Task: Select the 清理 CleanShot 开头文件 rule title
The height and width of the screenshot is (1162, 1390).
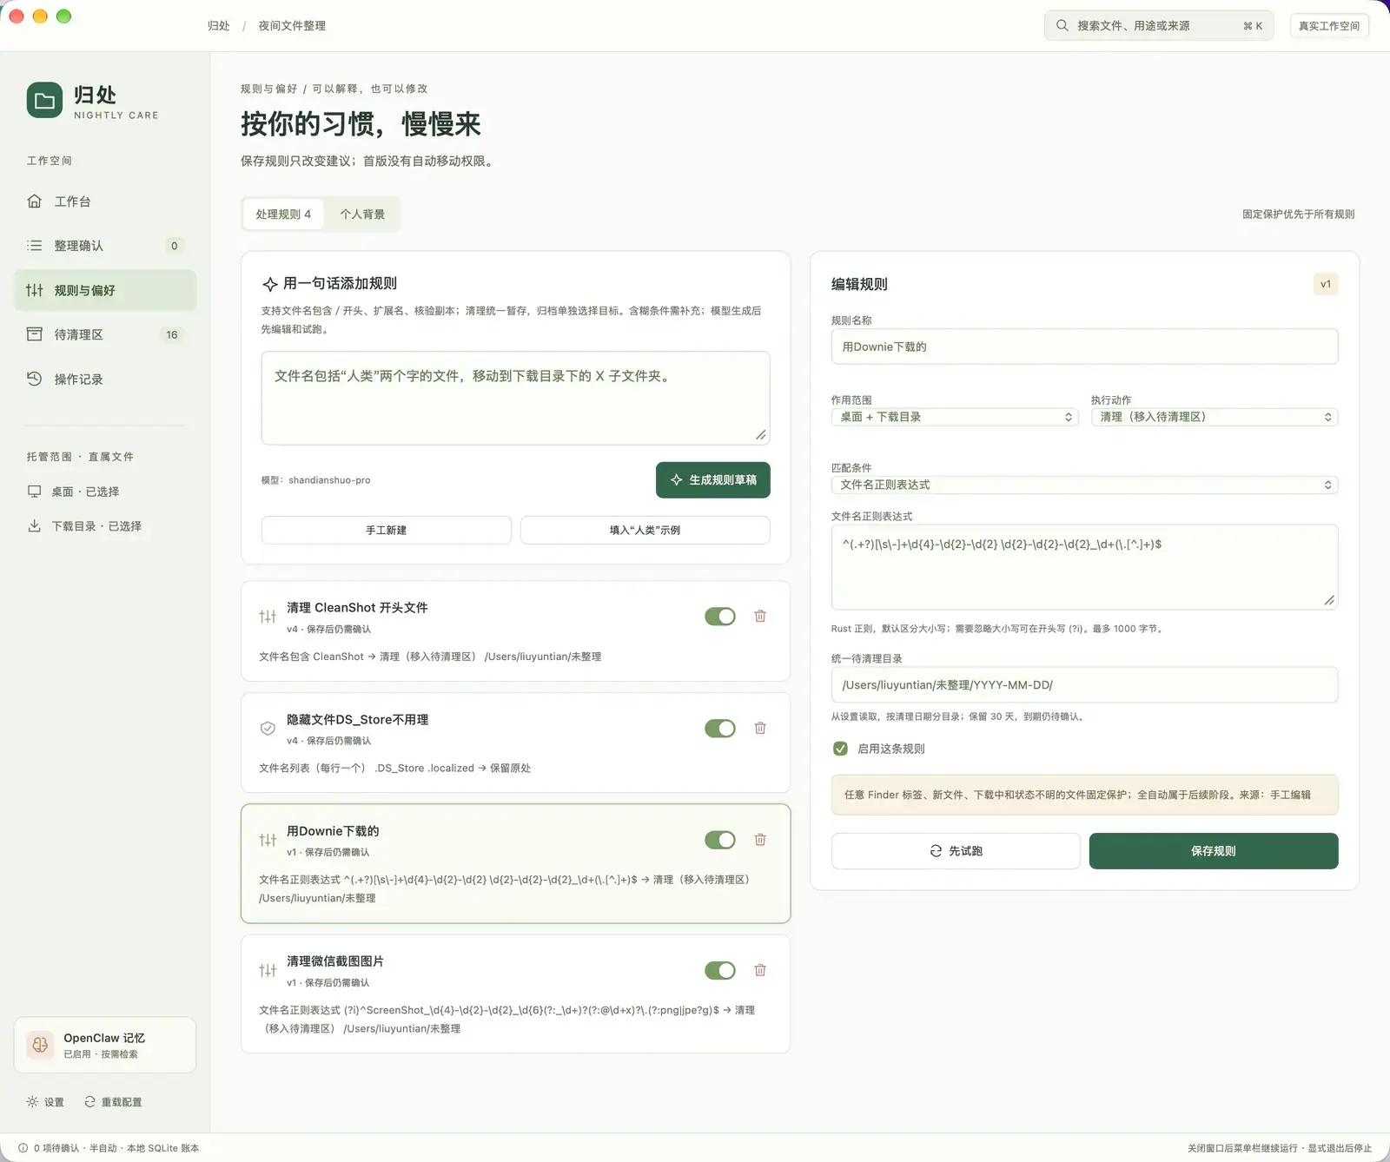Action: coord(357,608)
